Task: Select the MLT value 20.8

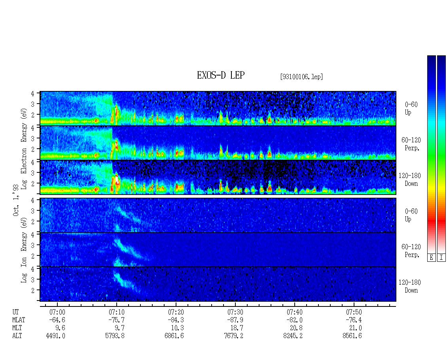Action: coord(296,328)
